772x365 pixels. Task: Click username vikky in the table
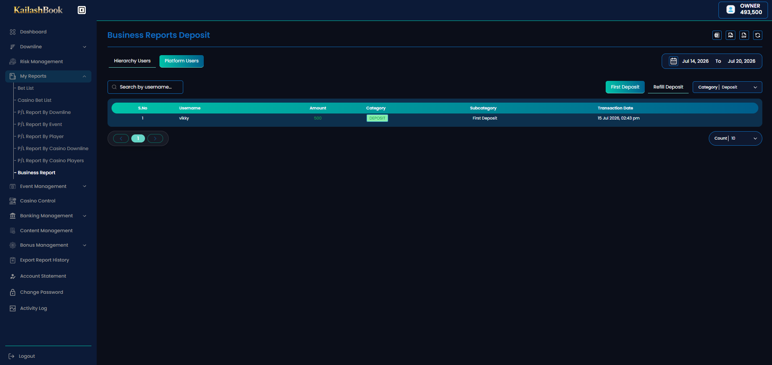pyautogui.click(x=184, y=118)
